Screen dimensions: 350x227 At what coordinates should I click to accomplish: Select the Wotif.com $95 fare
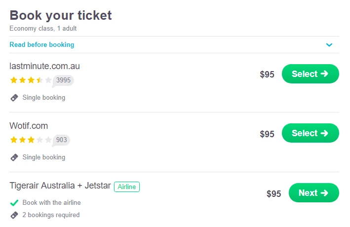pos(310,133)
